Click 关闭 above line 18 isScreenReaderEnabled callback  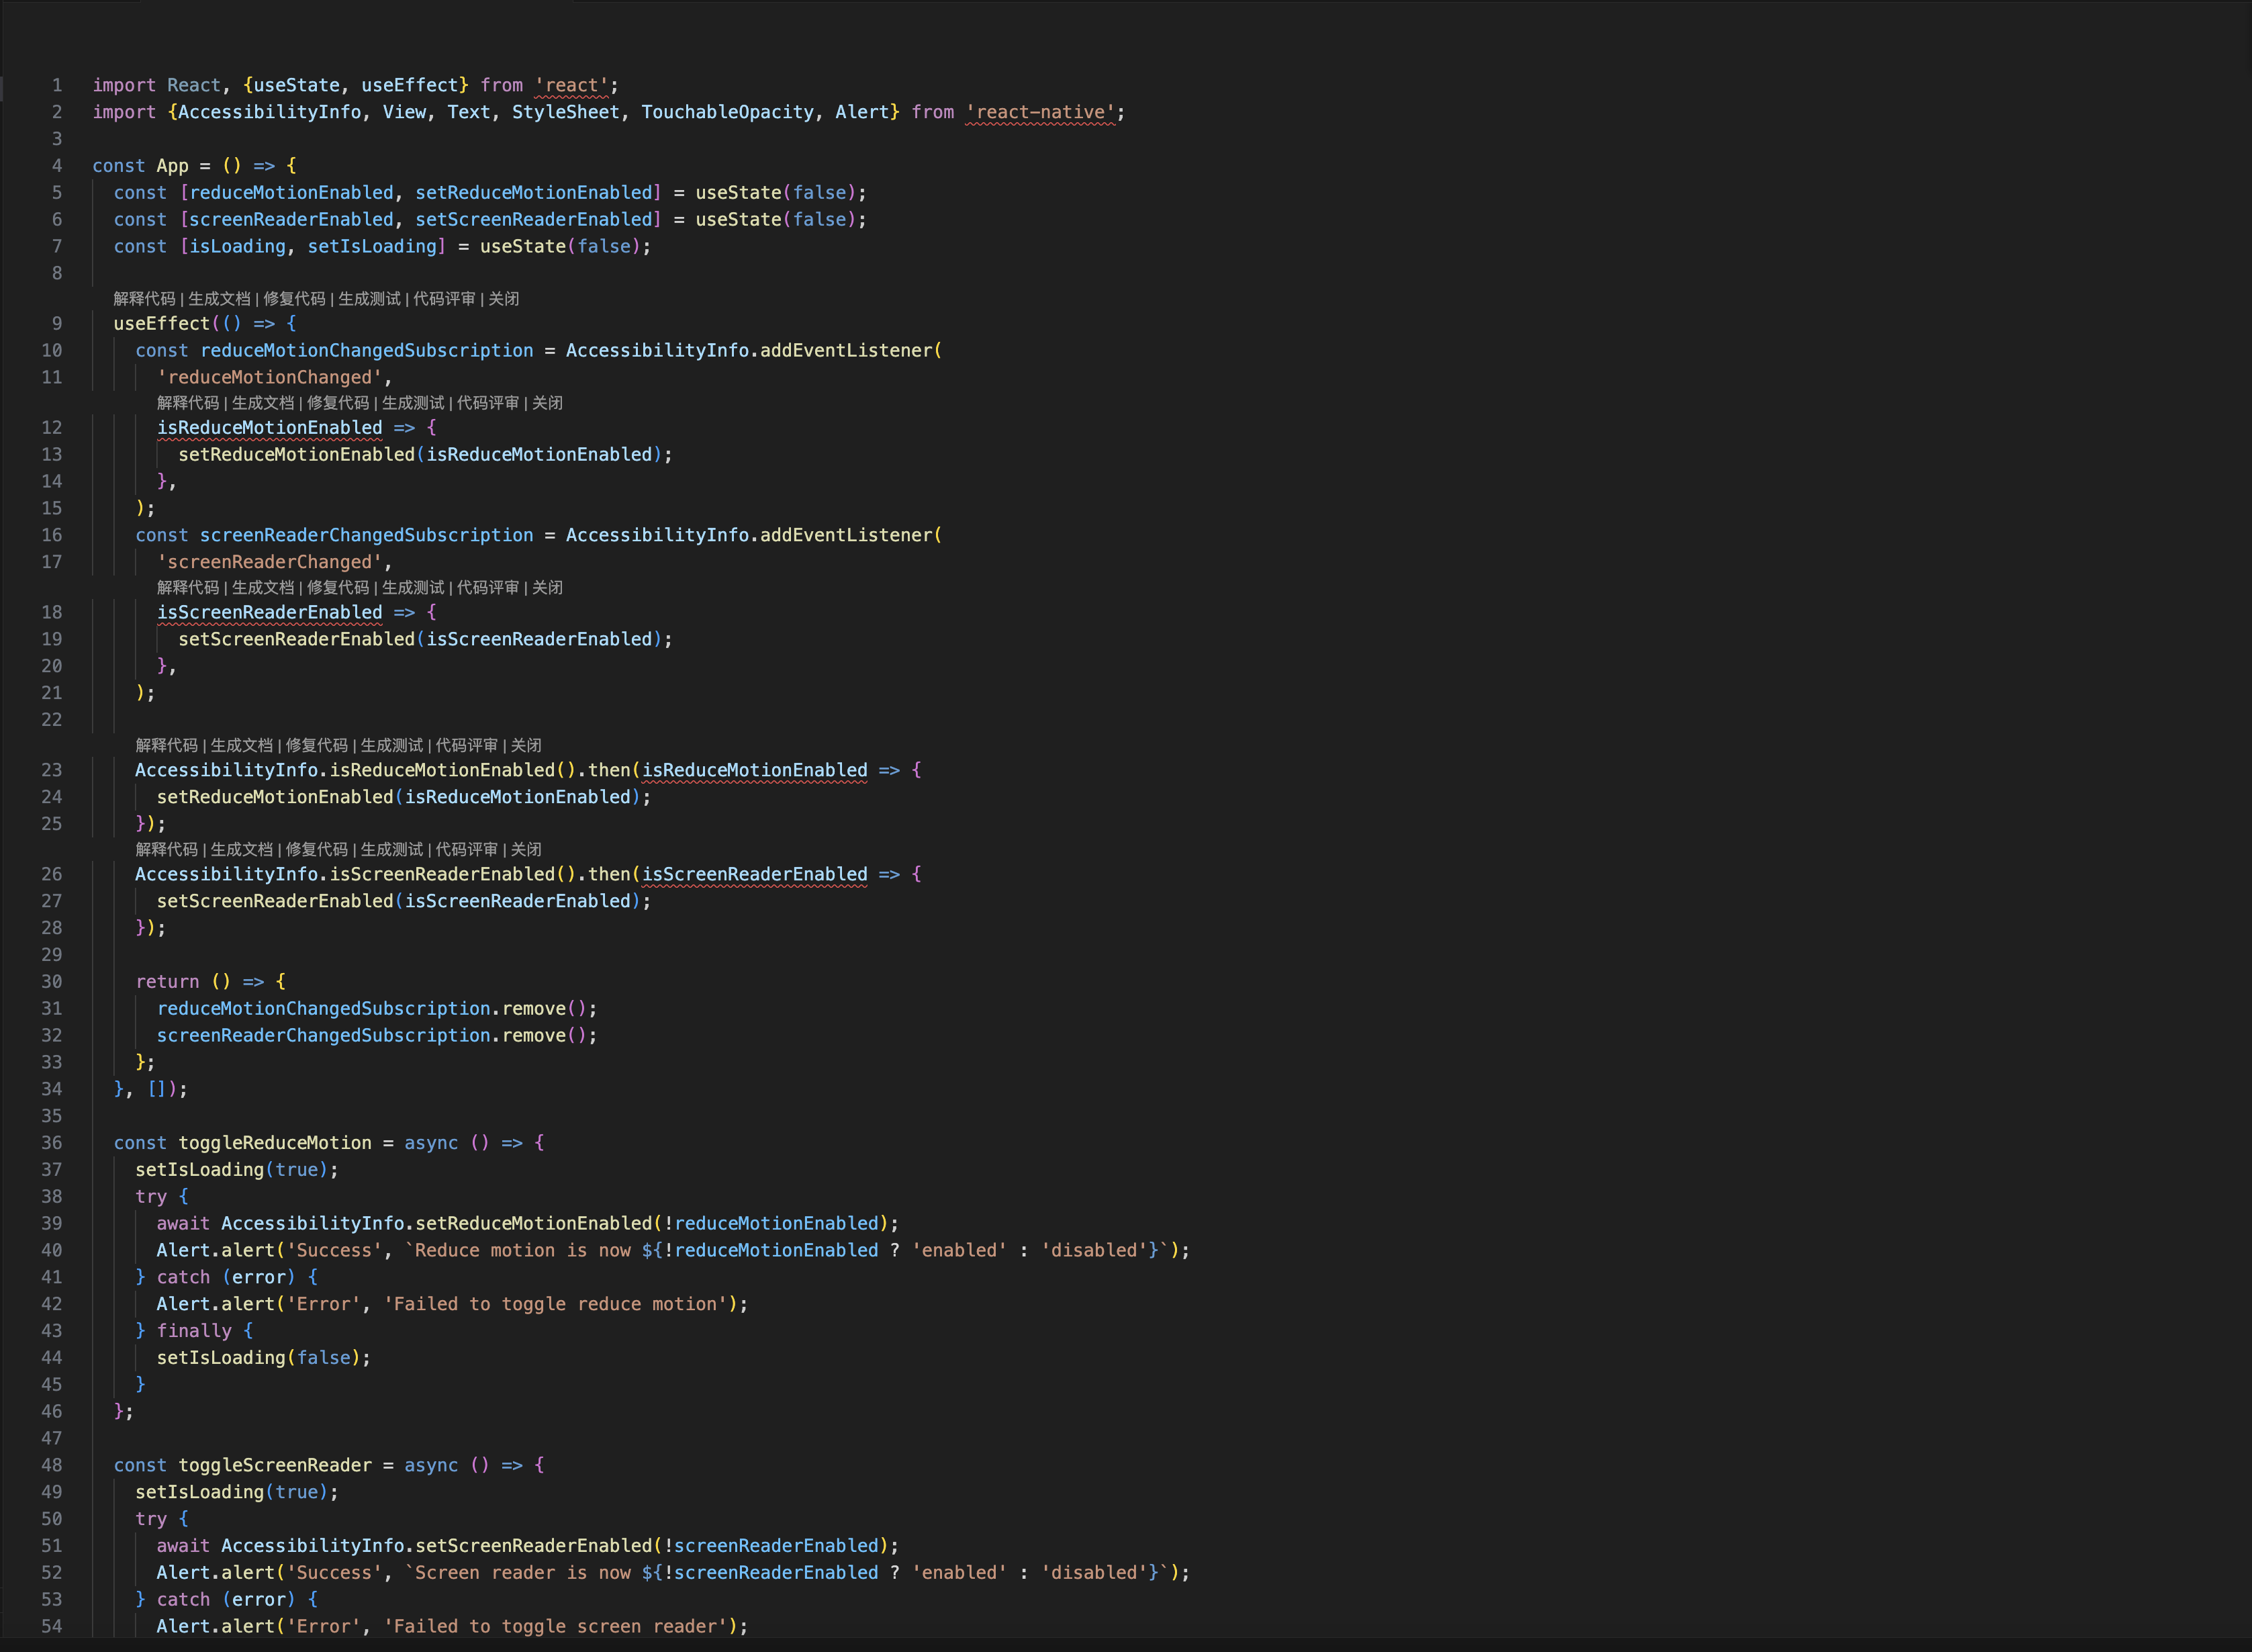click(x=547, y=588)
